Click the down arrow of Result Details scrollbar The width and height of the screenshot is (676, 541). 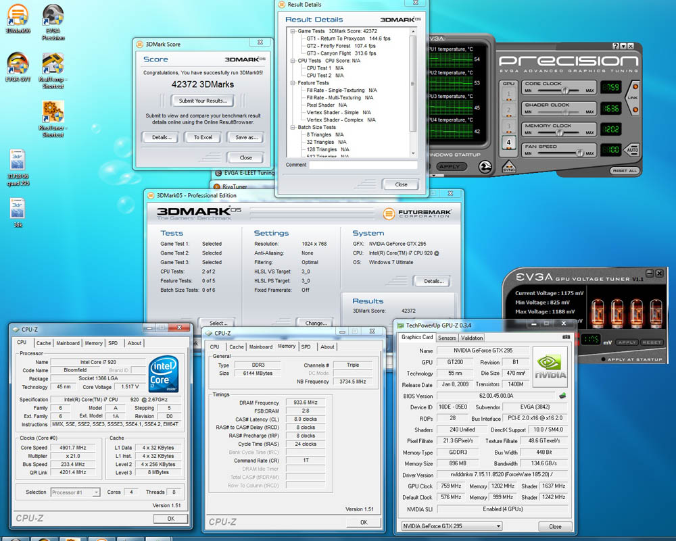coord(413,153)
